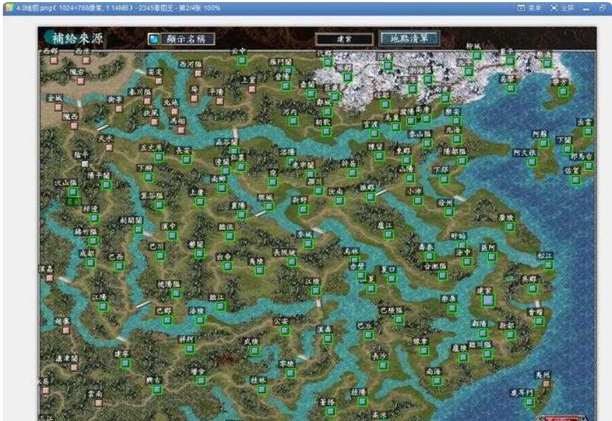Select the 安定 city marker
Viewport: 612px width, 421px height.
[x=158, y=81]
